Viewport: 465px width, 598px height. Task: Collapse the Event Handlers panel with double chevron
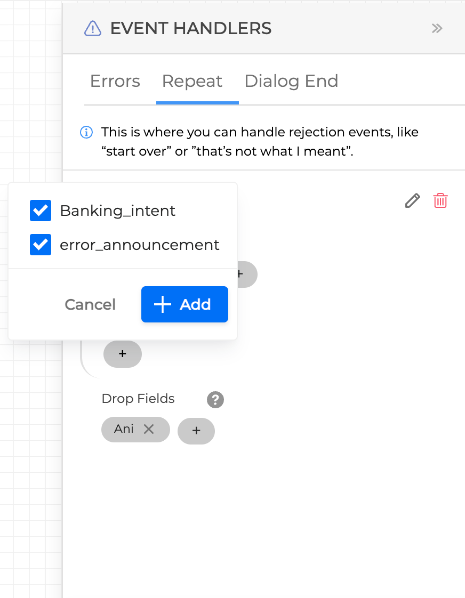pyautogui.click(x=437, y=28)
